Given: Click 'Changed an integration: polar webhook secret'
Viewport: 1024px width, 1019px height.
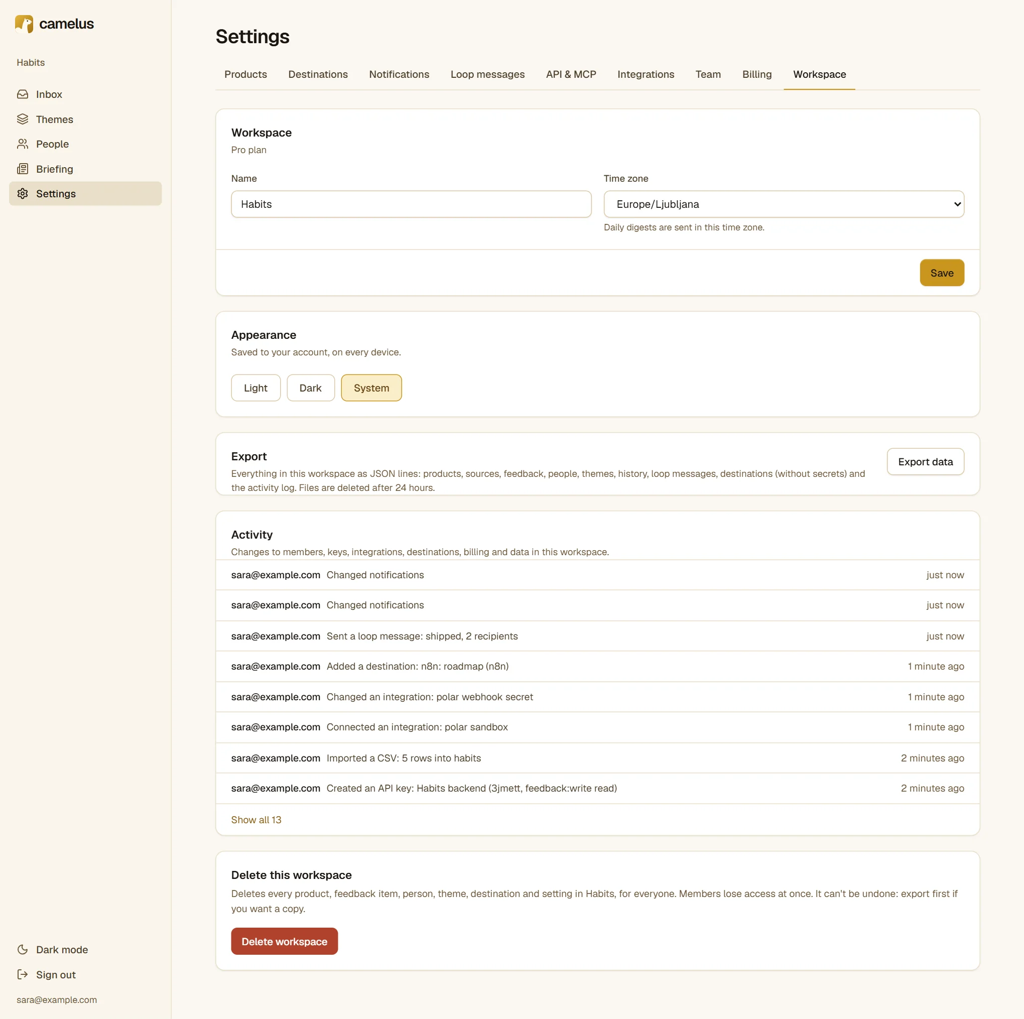Looking at the screenshot, I should click(598, 697).
